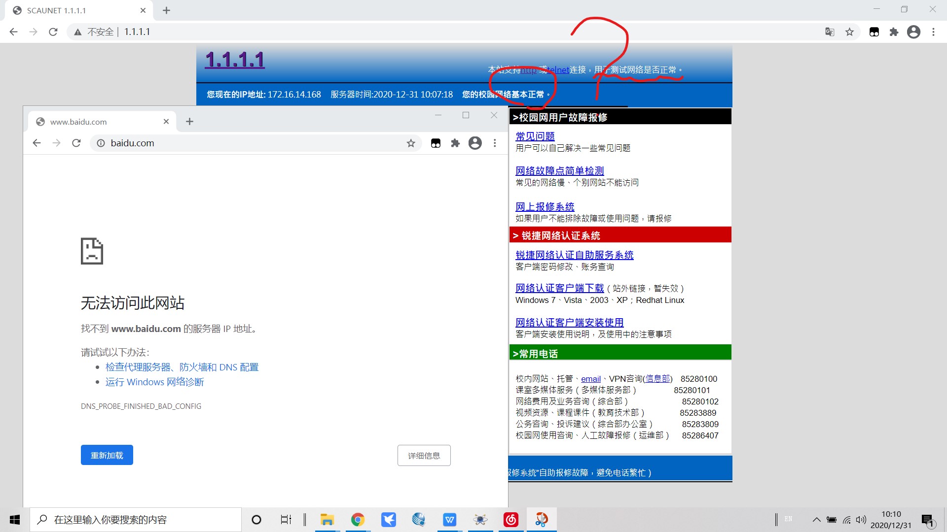Image resolution: width=947 pixels, height=532 pixels.
Task: Open the Wi-Fi network tray icon
Action: pos(847,520)
